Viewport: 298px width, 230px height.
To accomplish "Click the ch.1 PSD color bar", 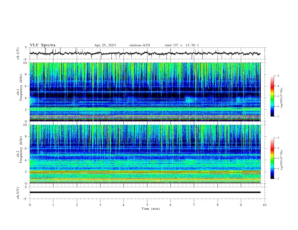I will coord(272,96).
